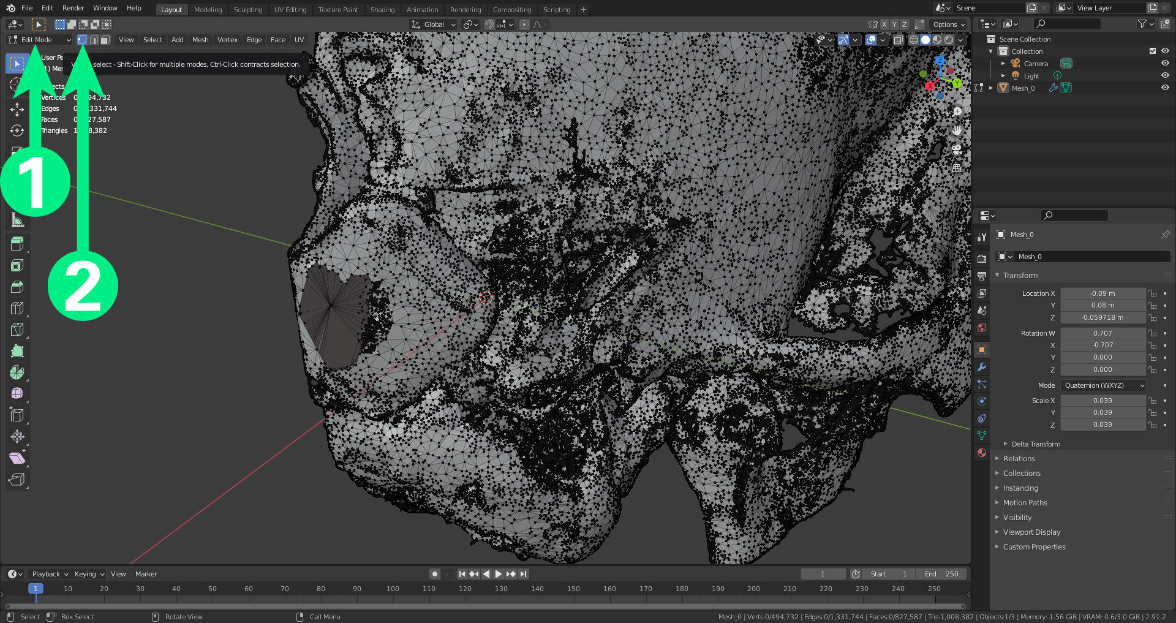Open the Modifier properties wrench tab

(x=982, y=367)
